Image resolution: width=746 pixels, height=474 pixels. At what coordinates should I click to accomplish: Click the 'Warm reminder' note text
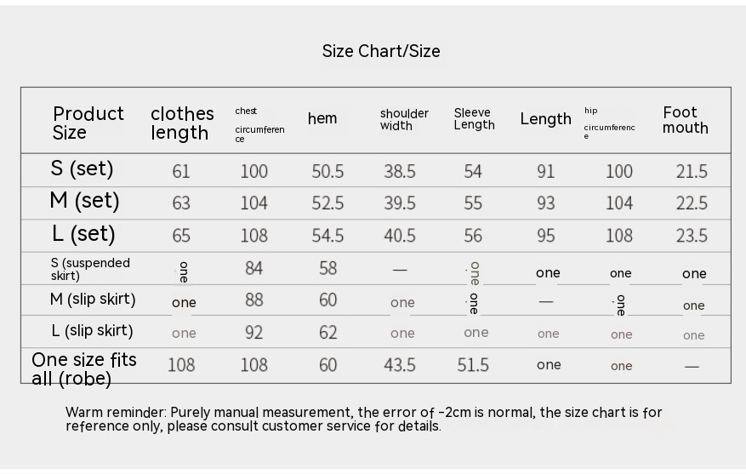363,420
